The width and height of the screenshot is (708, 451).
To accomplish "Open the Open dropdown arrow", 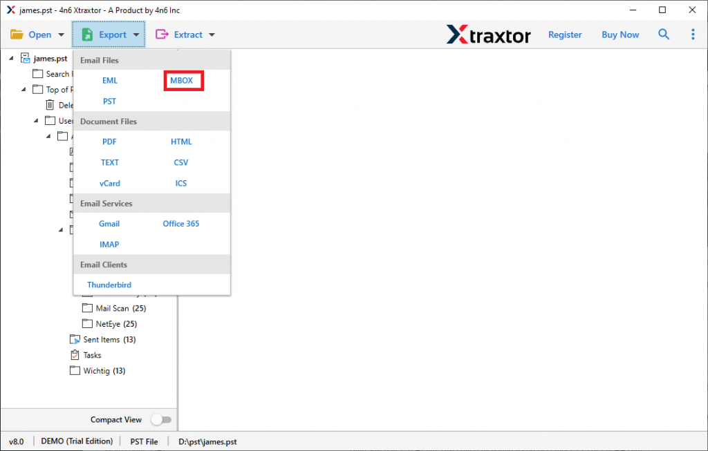I will tap(61, 35).
